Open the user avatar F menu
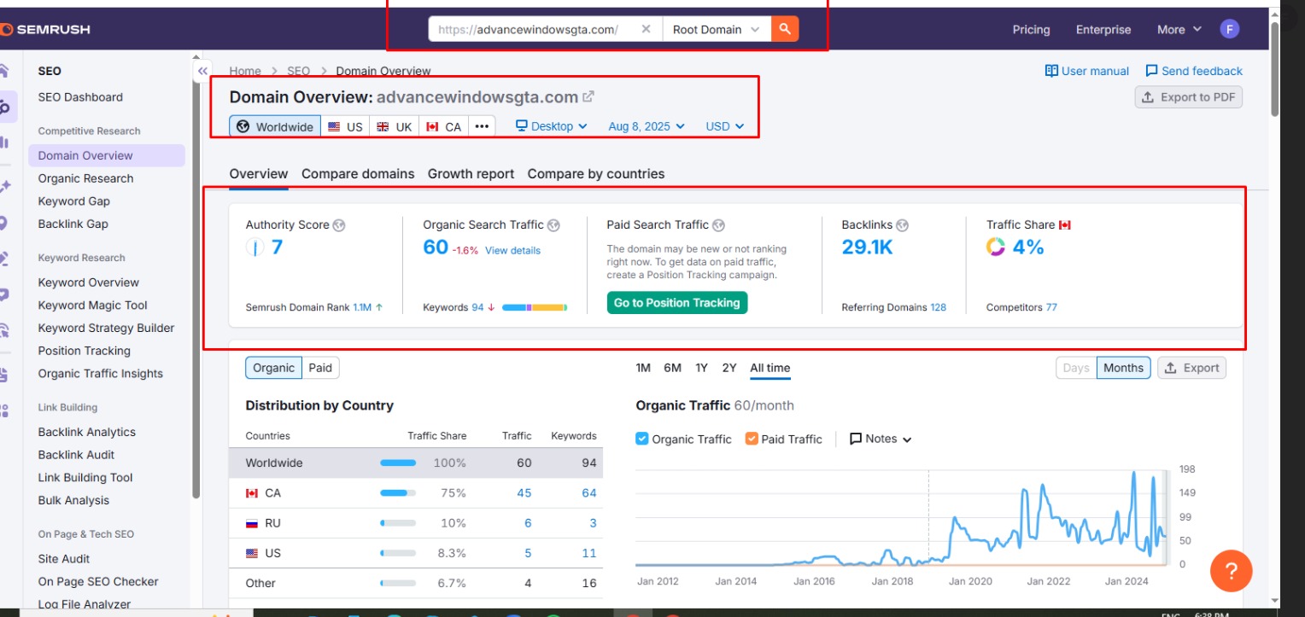 1229,29
